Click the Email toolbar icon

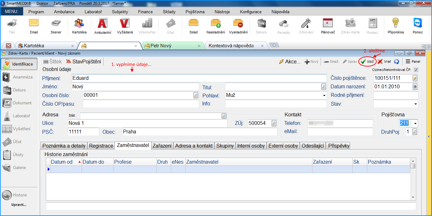point(34,26)
